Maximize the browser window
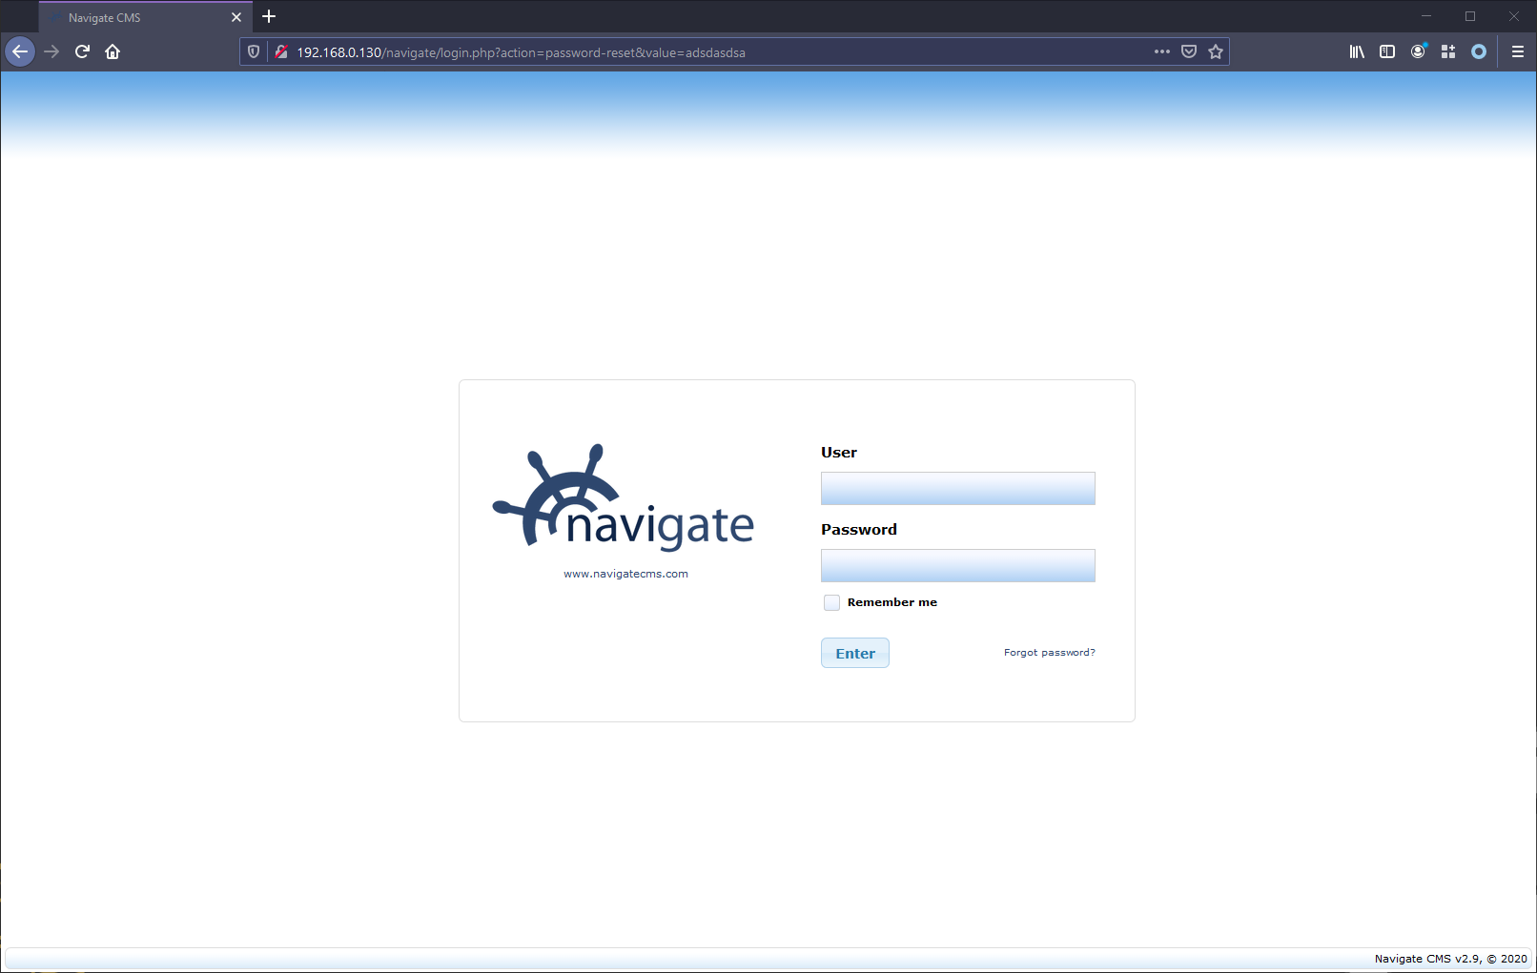This screenshot has height=973, width=1537. pos(1470,16)
